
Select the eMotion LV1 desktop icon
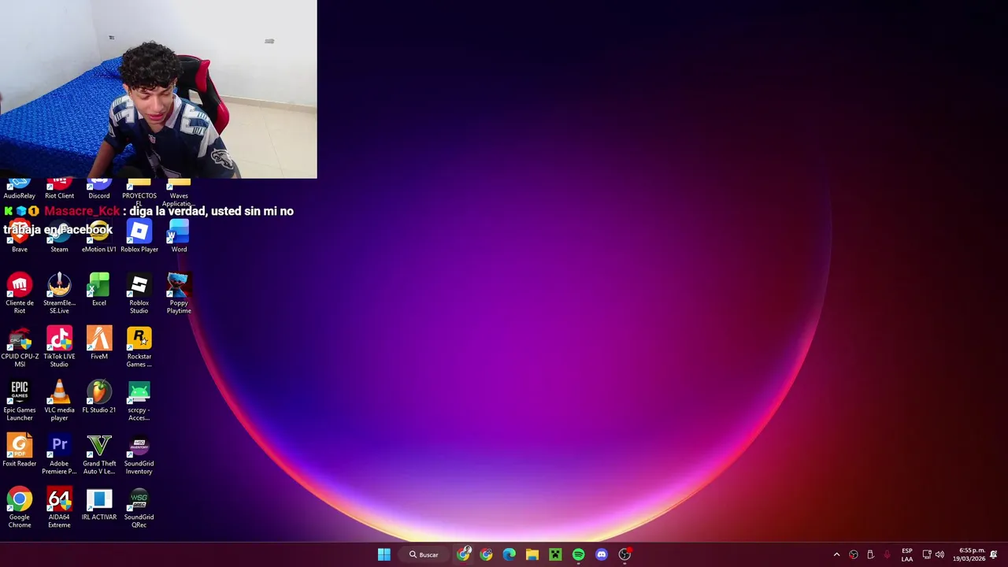coord(99,237)
